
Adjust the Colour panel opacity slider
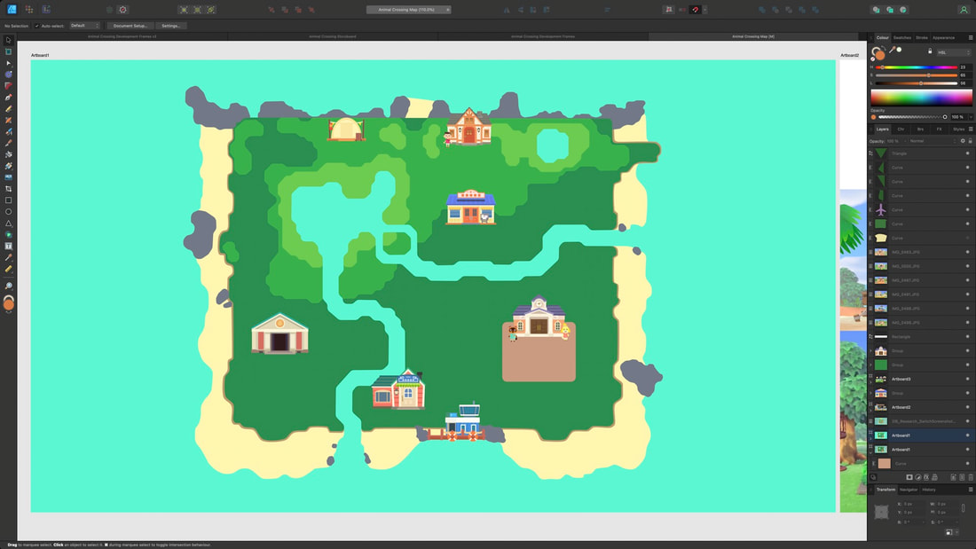tap(912, 117)
